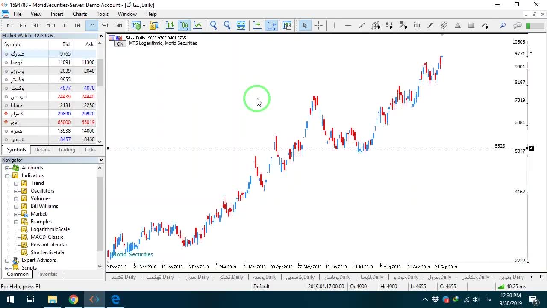The height and width of the screenshot is (308, 547).
Task: Click the zoom in magnifier icon
Action: point(214,25)
